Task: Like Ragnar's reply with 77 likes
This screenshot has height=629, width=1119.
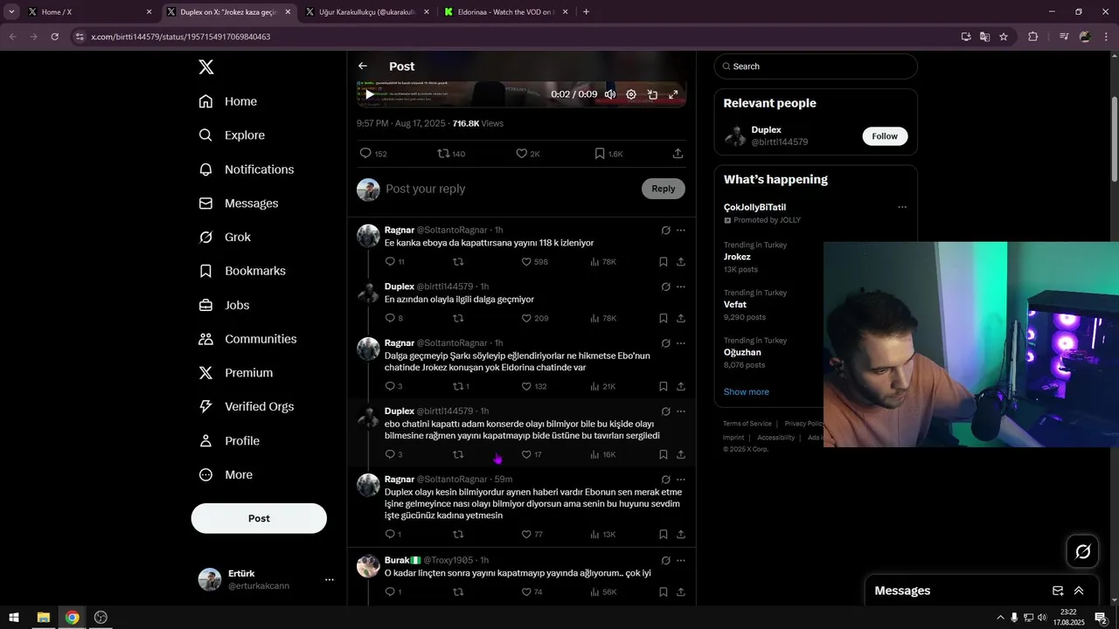Action: [532, 535]
